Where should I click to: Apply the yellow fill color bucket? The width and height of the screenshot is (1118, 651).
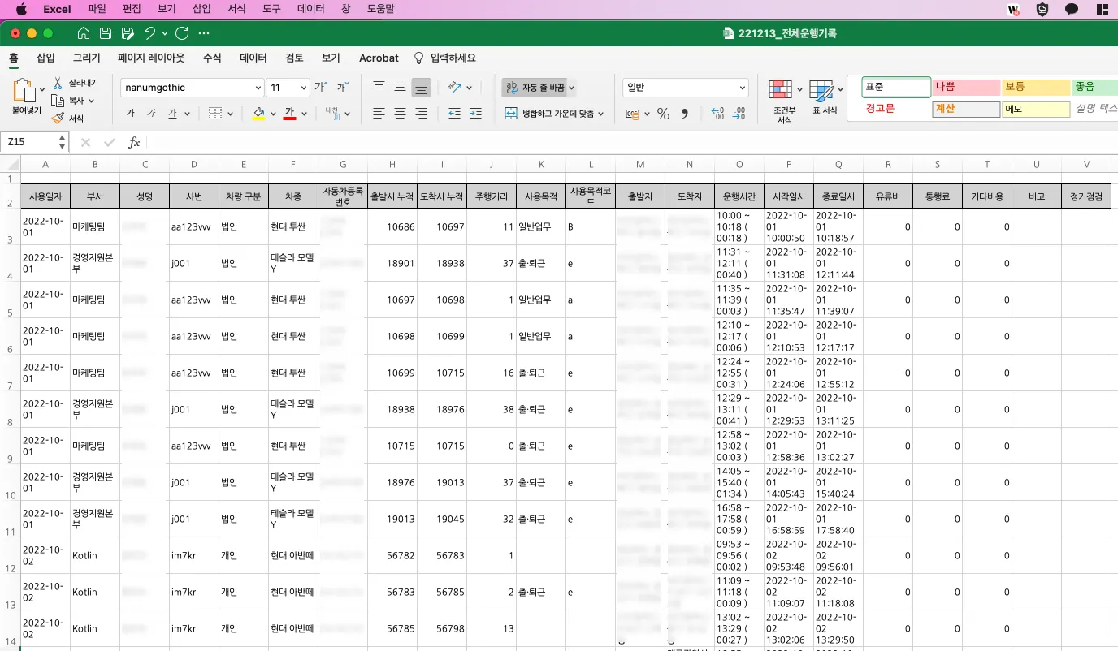(258, 114)
